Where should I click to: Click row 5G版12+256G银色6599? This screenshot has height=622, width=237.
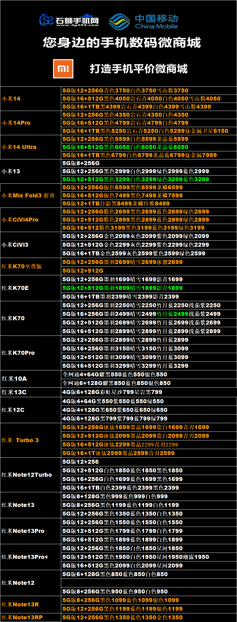[x=149, y=187]
